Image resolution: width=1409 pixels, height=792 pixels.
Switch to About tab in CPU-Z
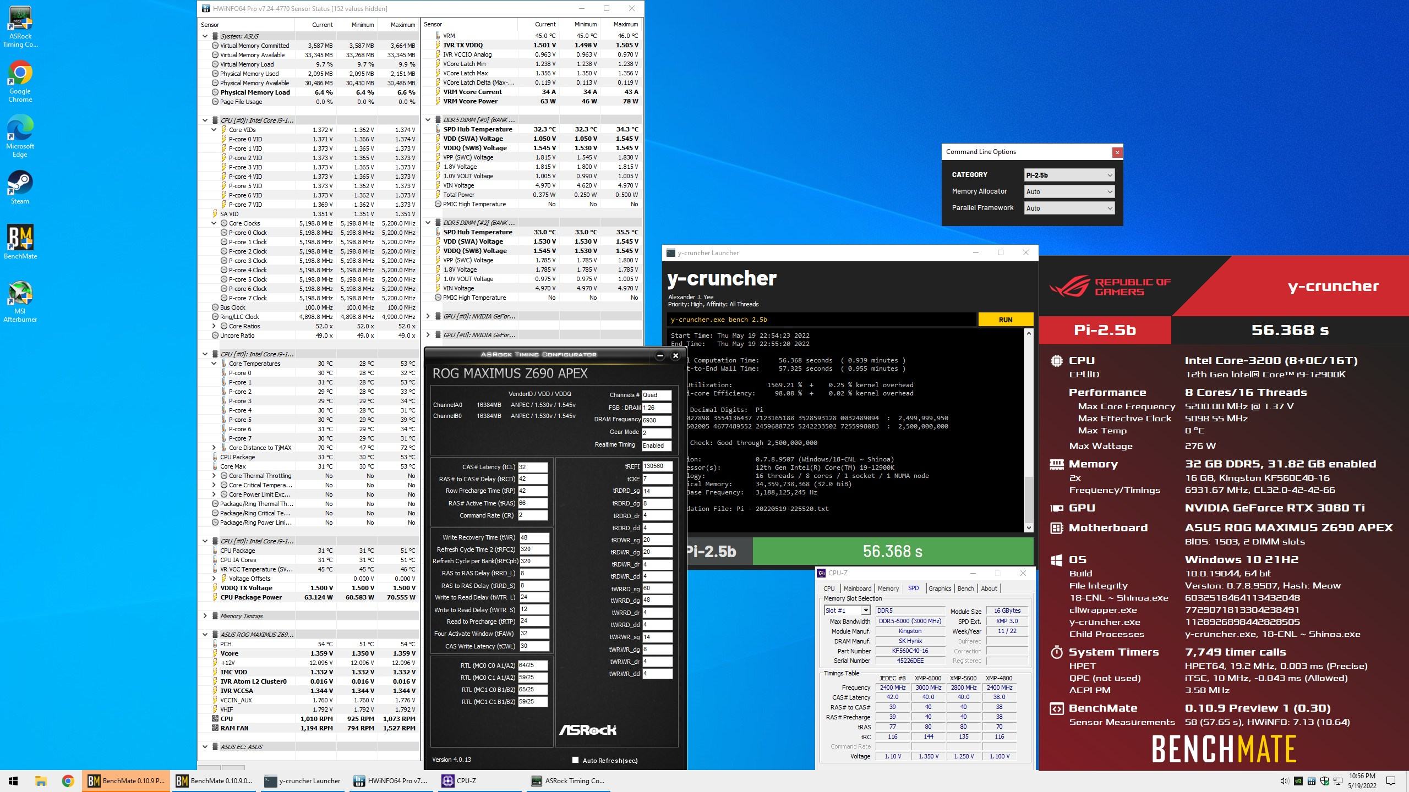click(989, 588)
